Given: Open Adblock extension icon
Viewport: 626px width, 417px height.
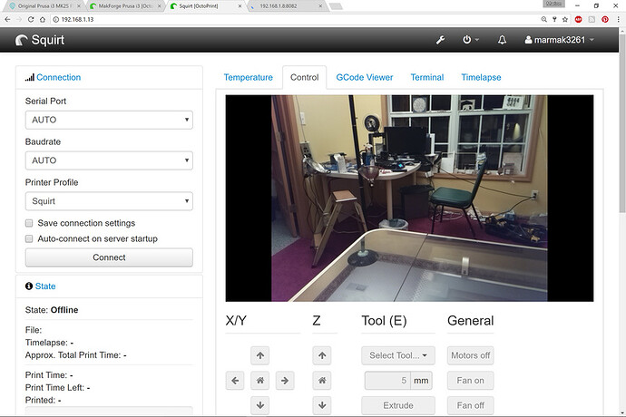Looking at the screenshot, I should tap(578, 19).
